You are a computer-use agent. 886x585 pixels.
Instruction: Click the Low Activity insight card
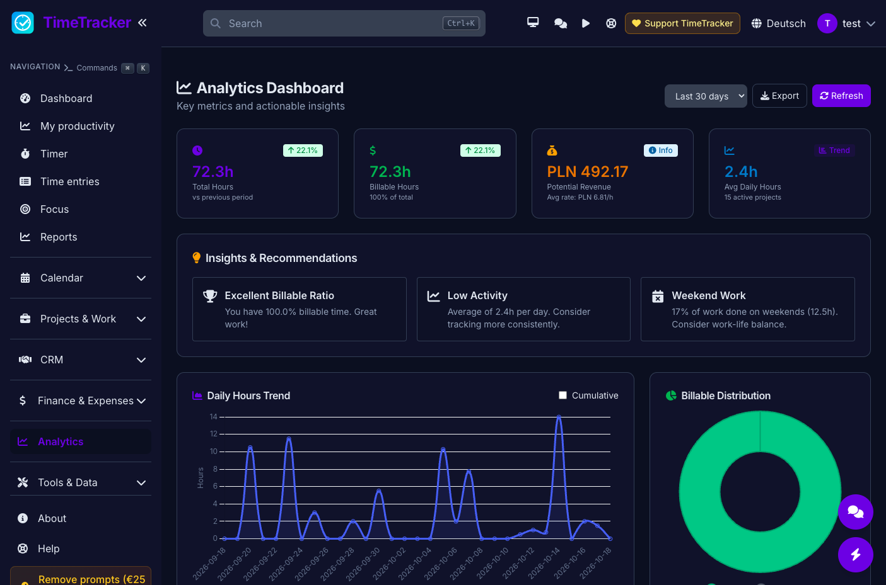coord(523,309)
